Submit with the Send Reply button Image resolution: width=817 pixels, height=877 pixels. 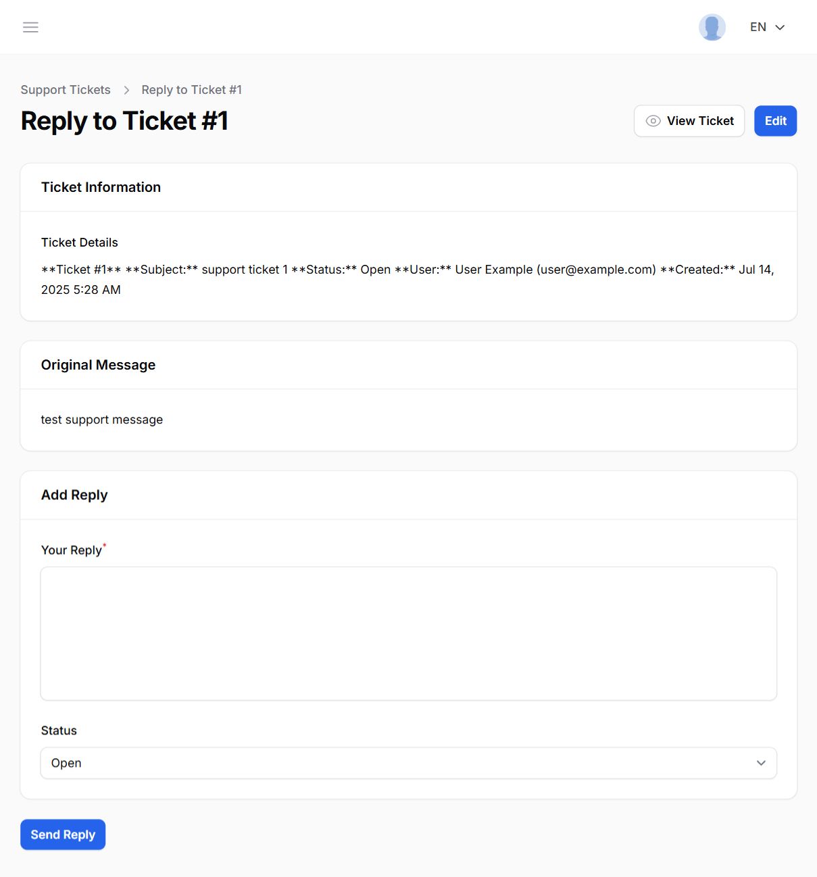[63, 834]
